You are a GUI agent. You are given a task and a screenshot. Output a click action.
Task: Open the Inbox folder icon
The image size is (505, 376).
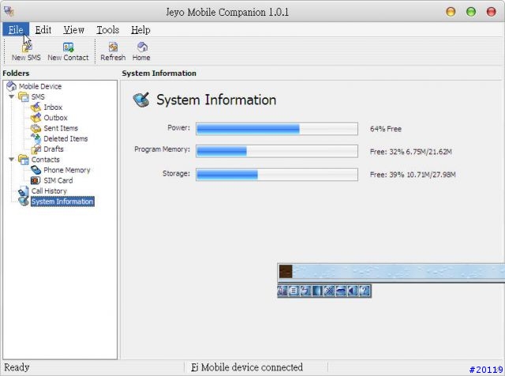36,107
